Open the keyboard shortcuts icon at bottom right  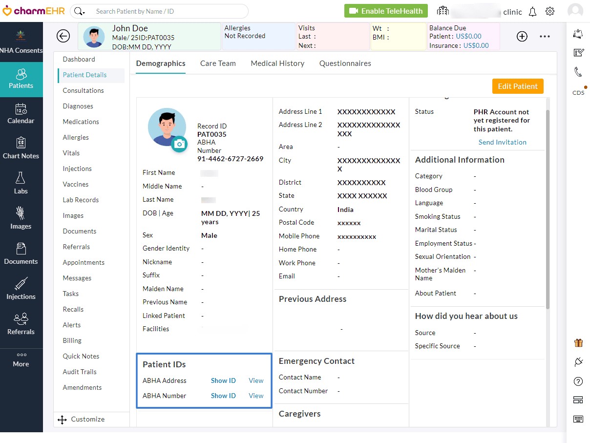[x=578, y=419]
